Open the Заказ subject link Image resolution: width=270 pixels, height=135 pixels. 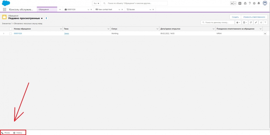(x=67, y=34)
